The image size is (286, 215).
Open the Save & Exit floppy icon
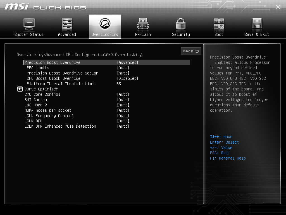pos(257,24)
